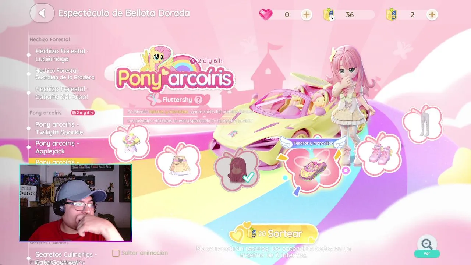The width and height of the screenshot is (471, 265).
Task: Click the pink heart gem currency icon
Action: coord(266,14)
